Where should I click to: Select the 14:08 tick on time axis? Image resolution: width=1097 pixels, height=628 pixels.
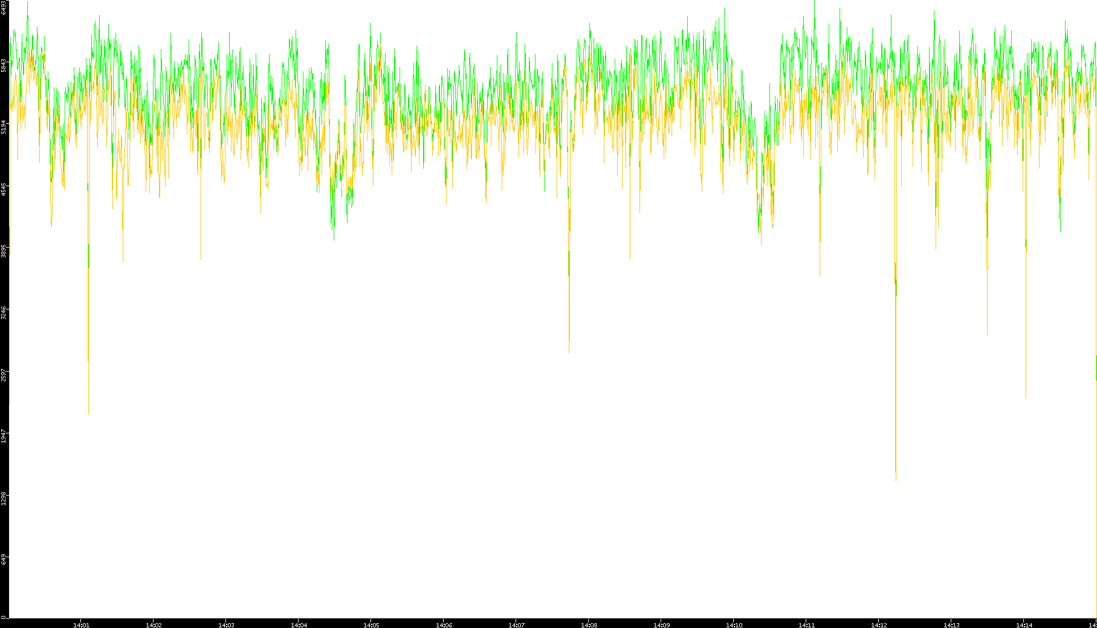[x=589, y=624]
